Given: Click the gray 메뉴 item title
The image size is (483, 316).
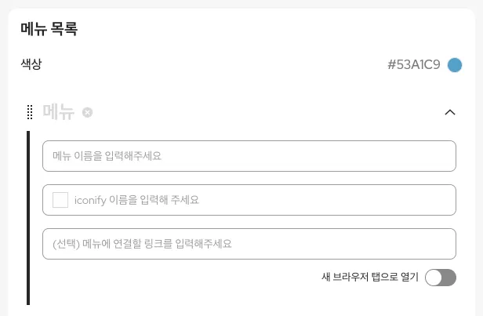Looking at the screenshot, I should [x=59, y=112].
